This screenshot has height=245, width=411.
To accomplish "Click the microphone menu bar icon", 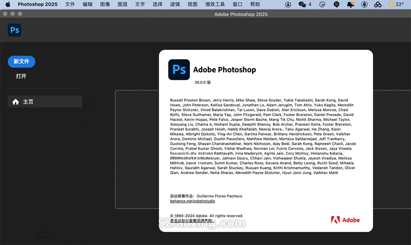I will (x=364, y=4).
